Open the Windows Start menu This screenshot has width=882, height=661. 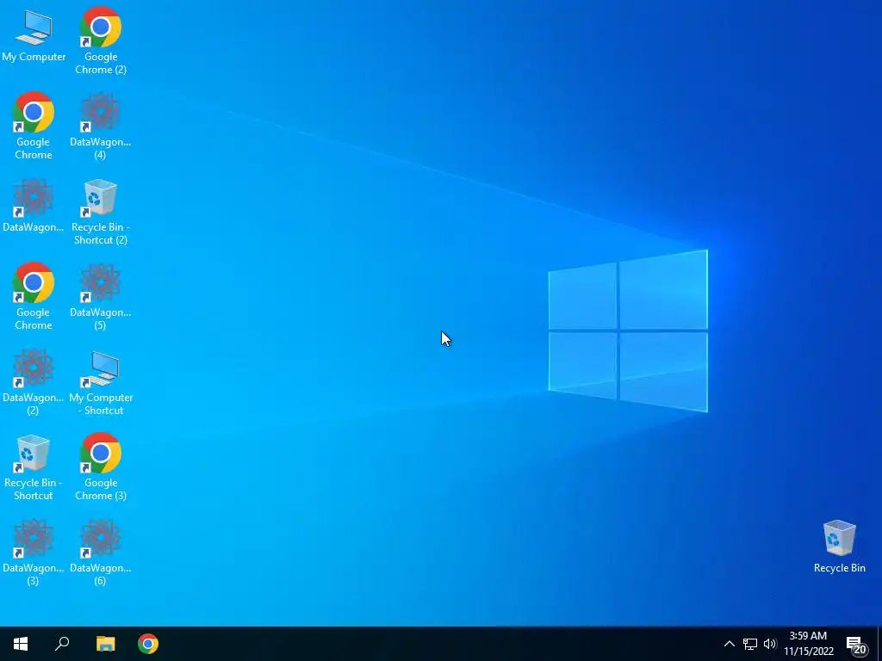pos(21,644)
